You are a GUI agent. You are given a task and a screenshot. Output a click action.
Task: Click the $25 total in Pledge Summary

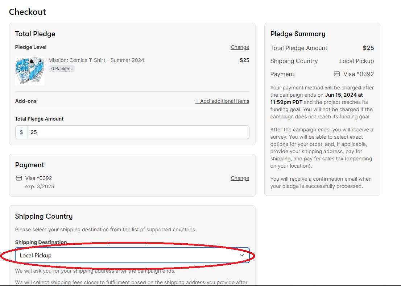(368, 48)
